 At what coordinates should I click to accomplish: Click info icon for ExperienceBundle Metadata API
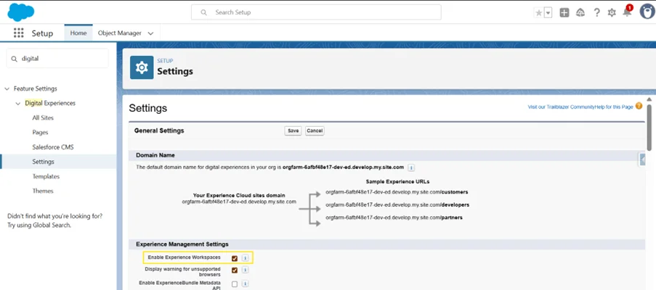point(245,283)
